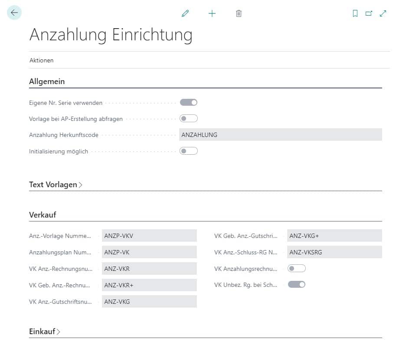Click the ANZ-VKG field
The image size is (396, 348).
point(149,302)
